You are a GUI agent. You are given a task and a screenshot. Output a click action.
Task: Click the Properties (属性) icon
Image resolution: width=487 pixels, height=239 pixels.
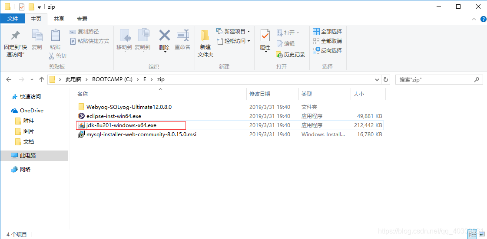point(265,36)
